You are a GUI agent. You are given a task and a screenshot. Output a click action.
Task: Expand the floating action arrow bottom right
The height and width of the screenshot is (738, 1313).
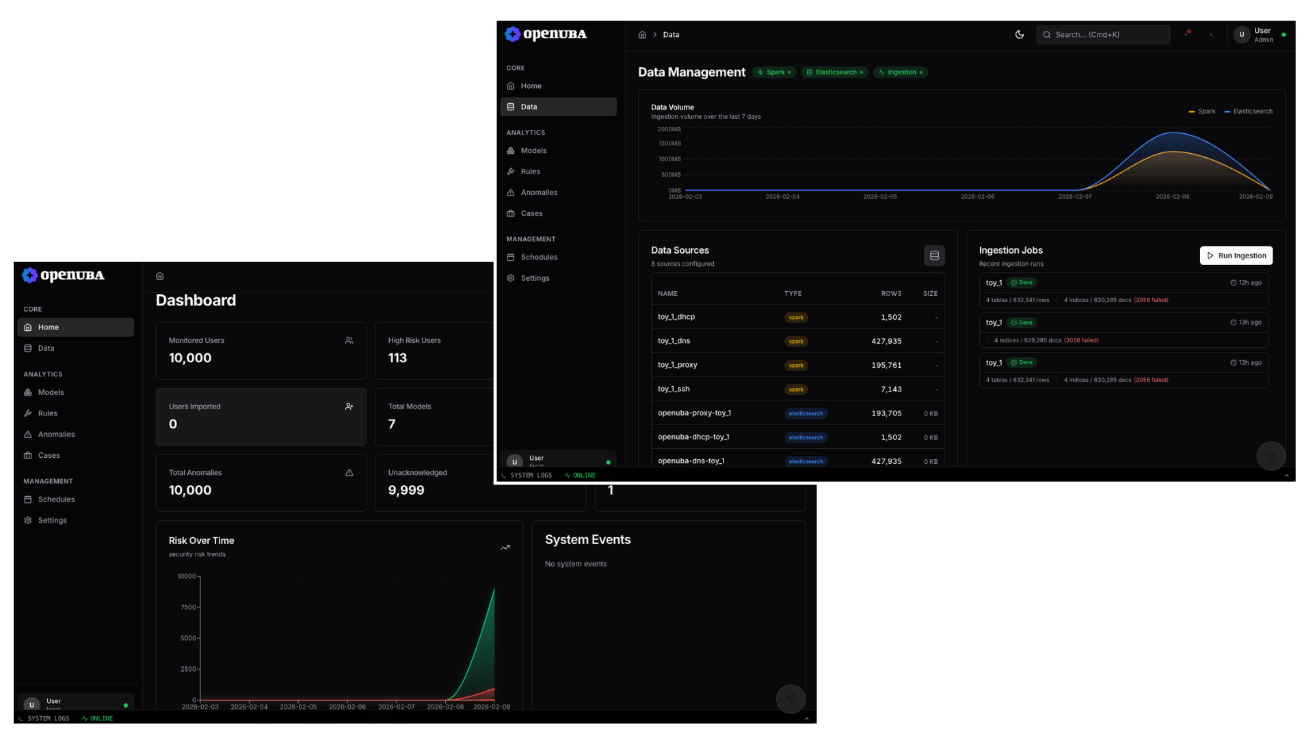tap(1271, 456)
